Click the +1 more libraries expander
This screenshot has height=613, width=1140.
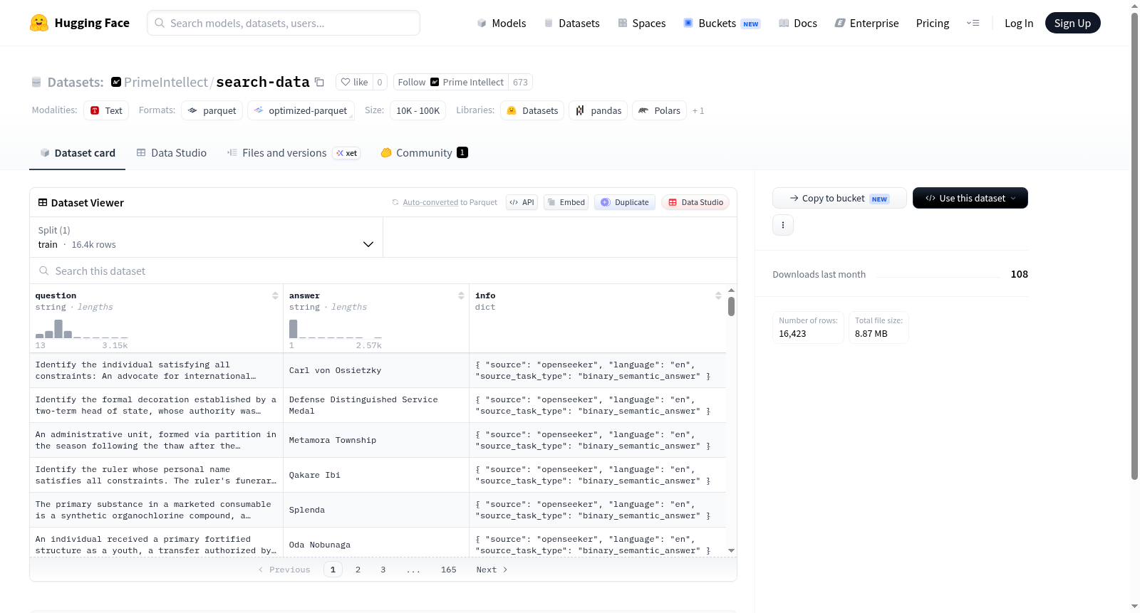(698, 110)
